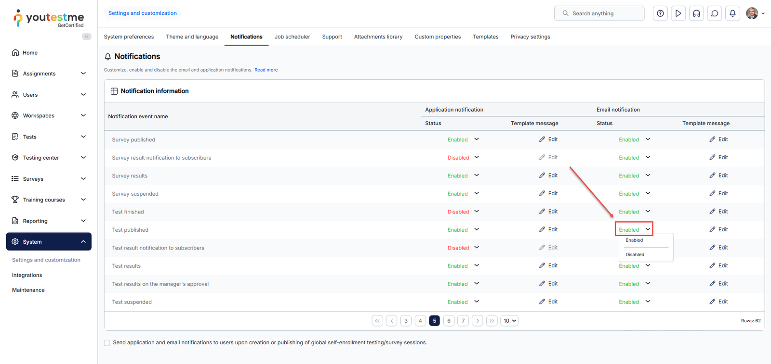Open the notifications bell icon
The image size is (771, 364).
tap(732, 13)
